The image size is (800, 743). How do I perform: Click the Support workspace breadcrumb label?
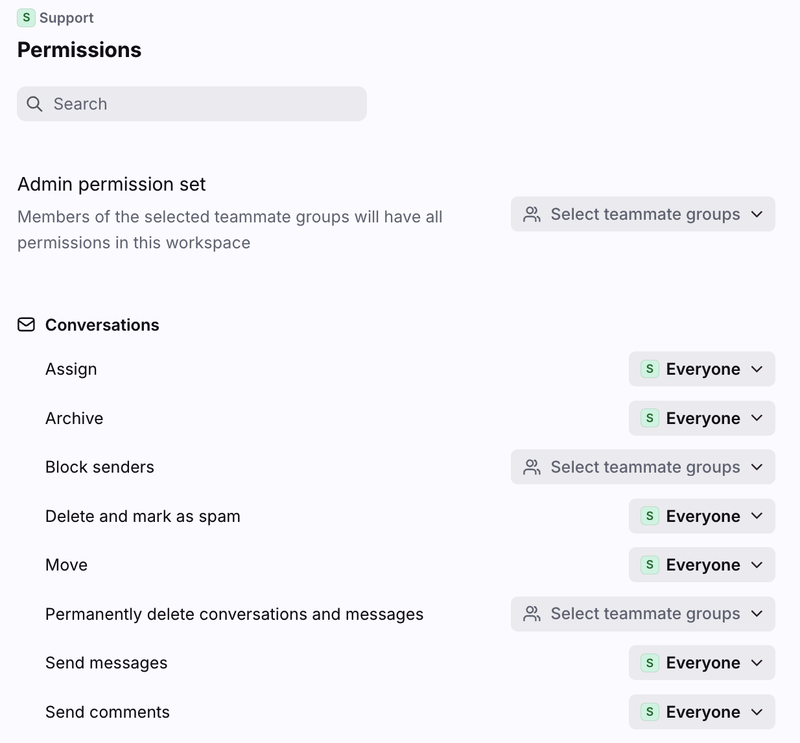coord(66,18)
